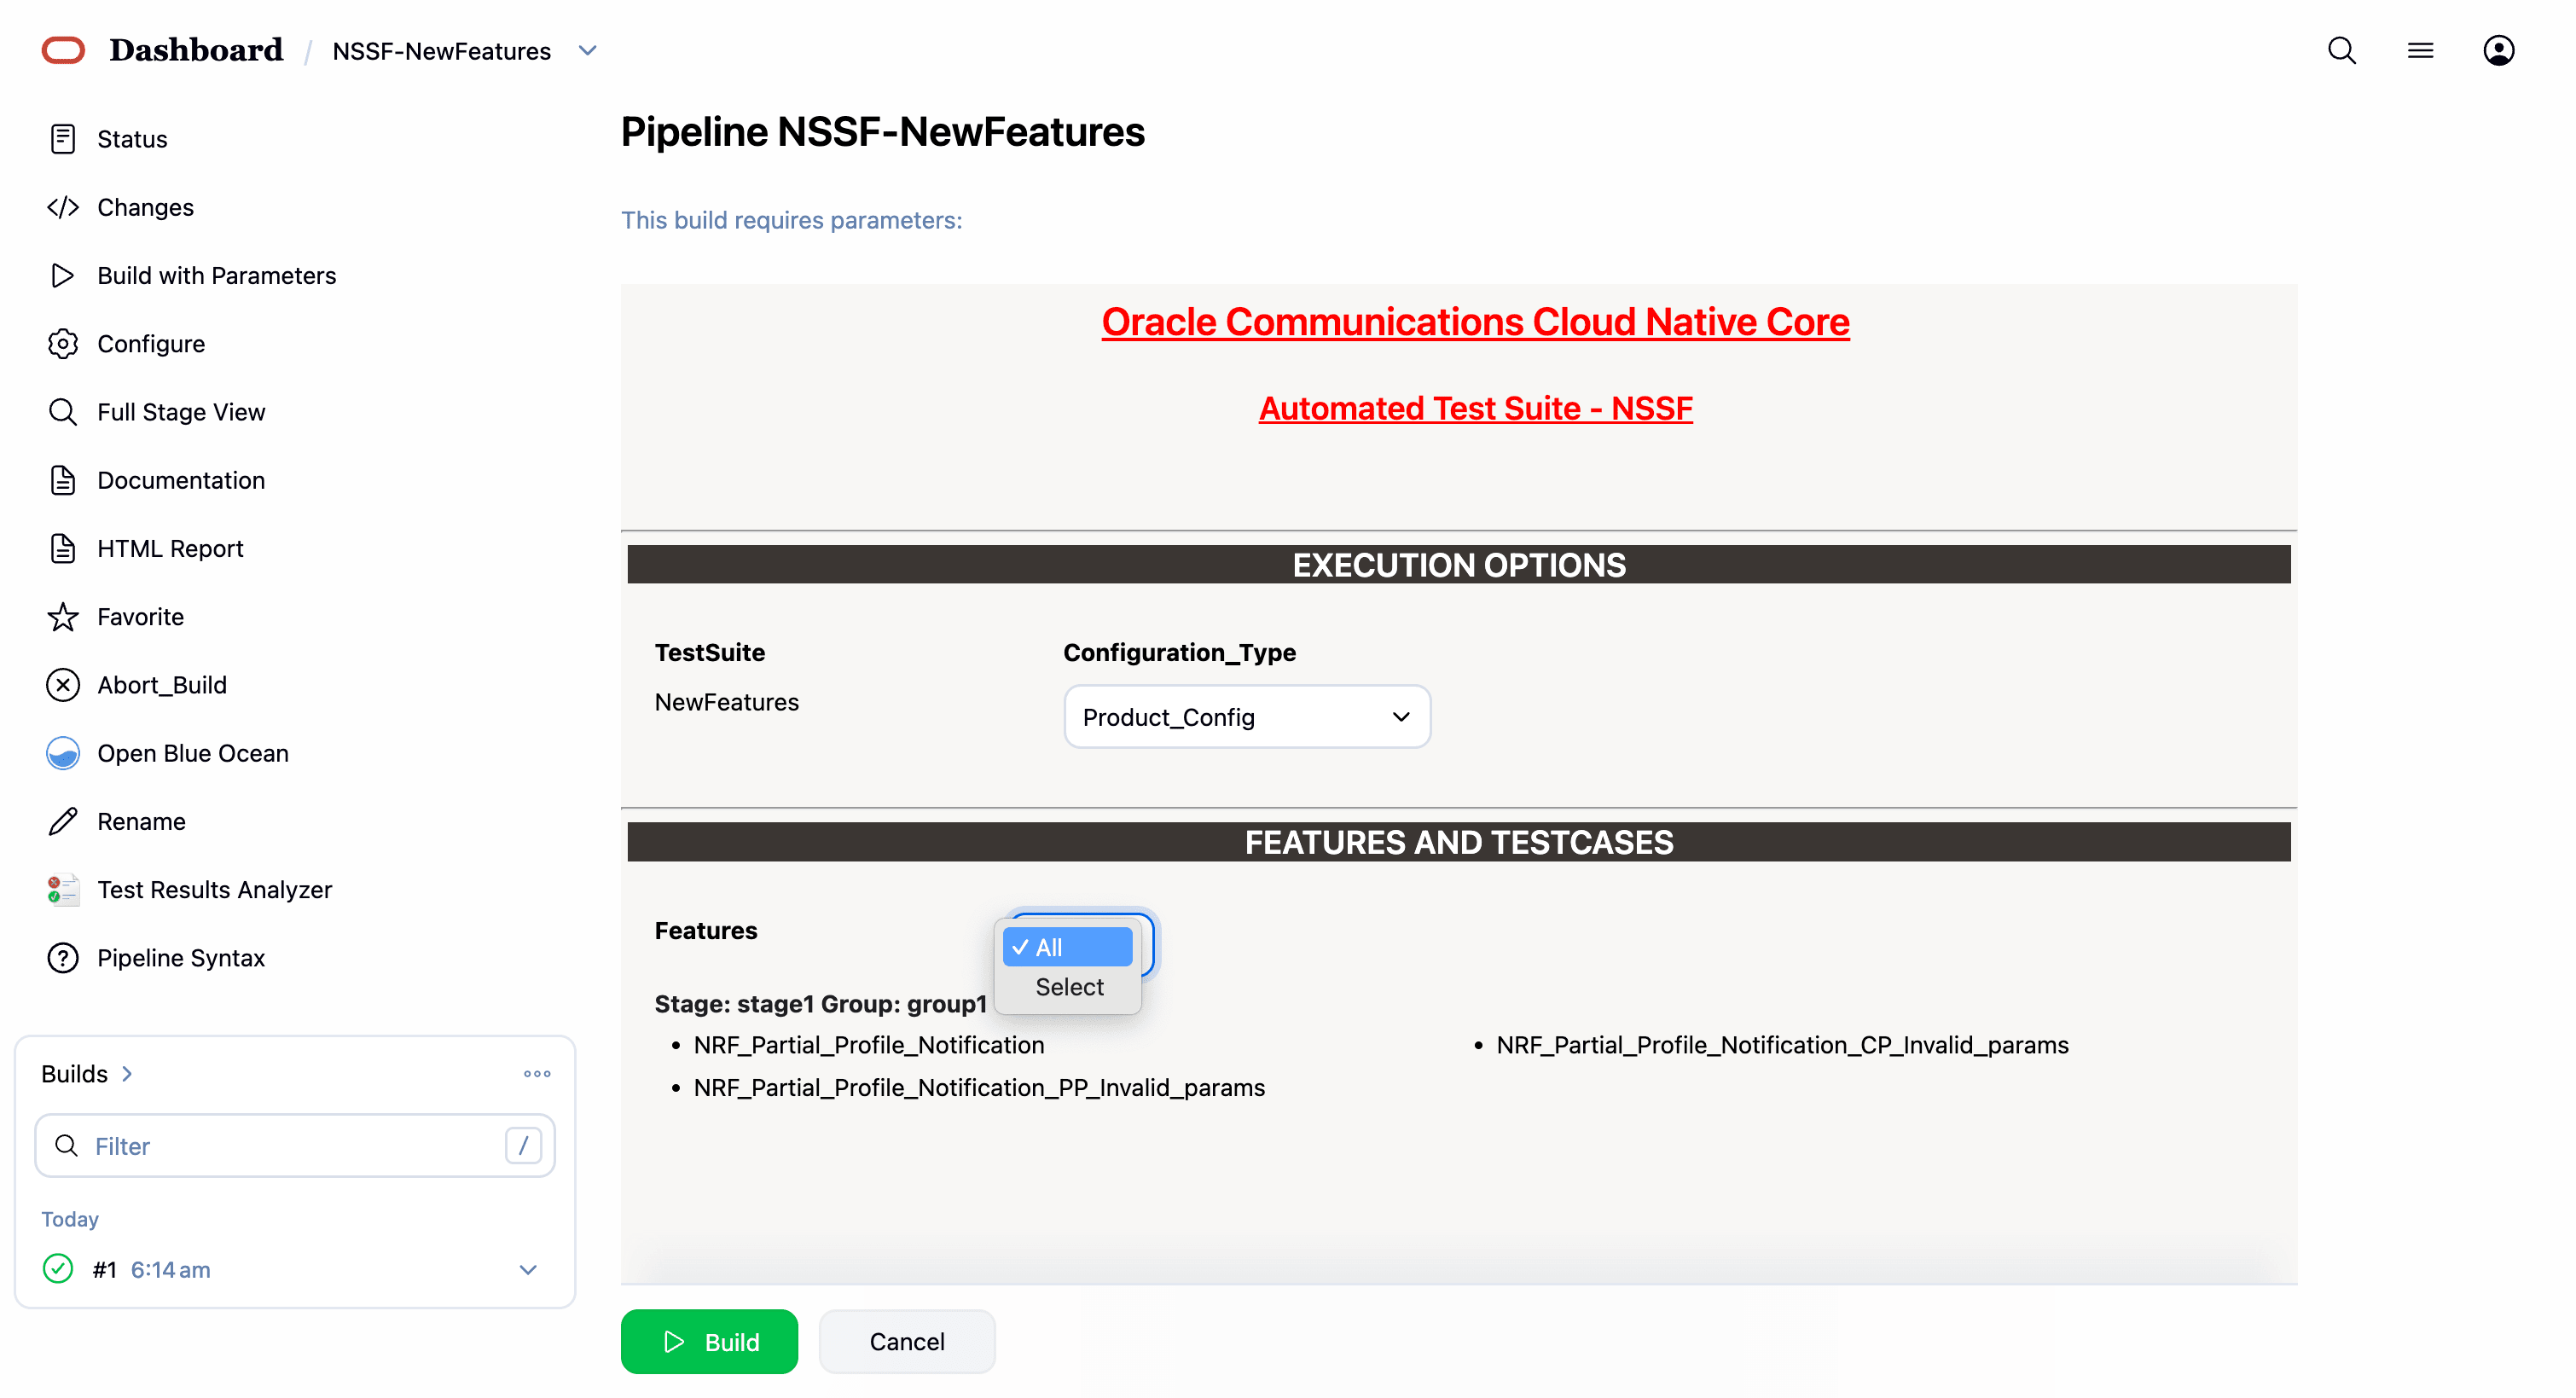
Task: Open the Builds panel three-dots menu
Action: [x=537, y=1074]
